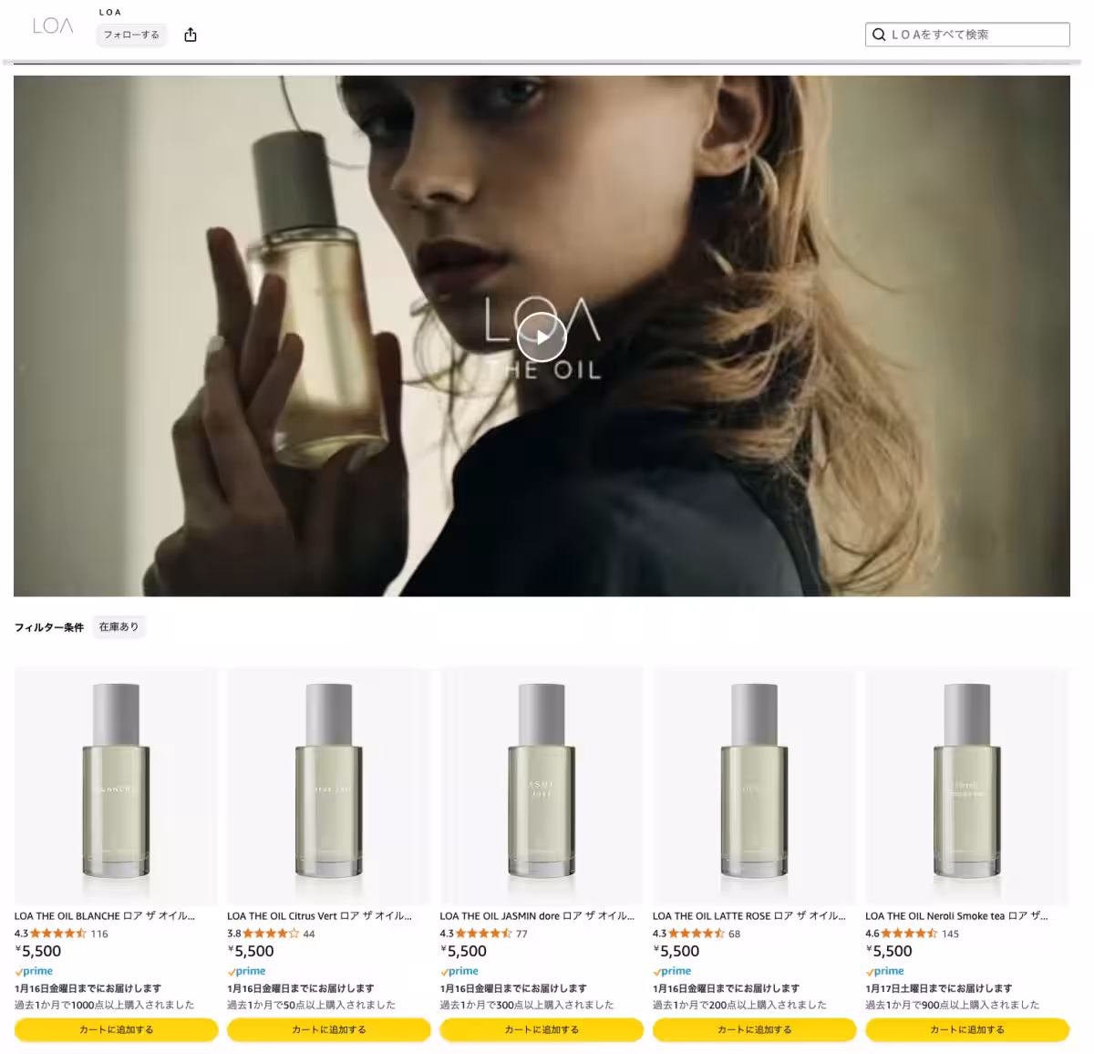The image size is (1094, 1054).
Task: Open the Neroli Smoke tea bottle image
Action: (966, 786)
